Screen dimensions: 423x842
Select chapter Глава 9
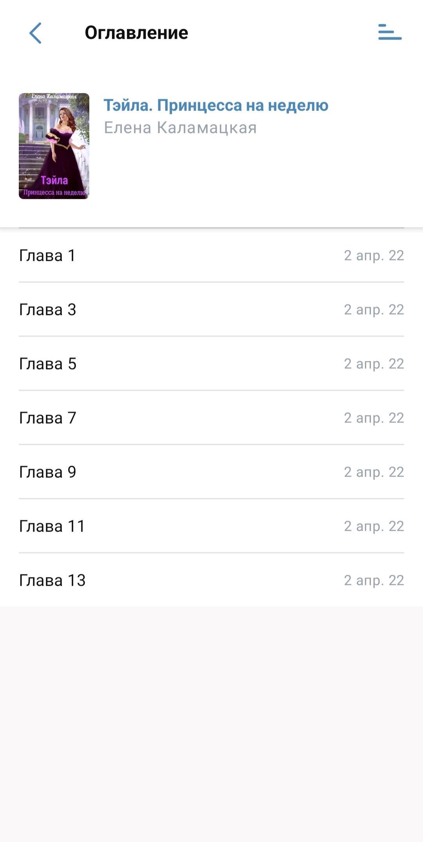[x=47, y=472]
